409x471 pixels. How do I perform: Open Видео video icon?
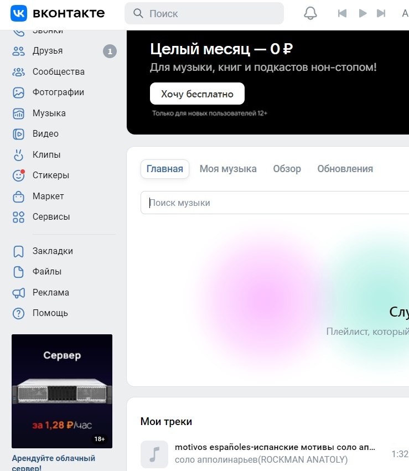click(19, 134)
